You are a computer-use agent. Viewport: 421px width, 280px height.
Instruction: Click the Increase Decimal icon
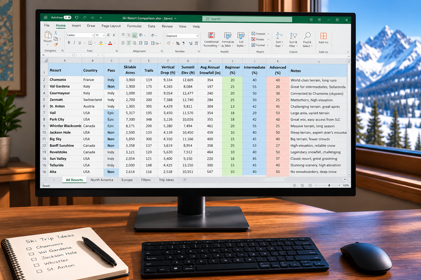click(x=190, y=43)
